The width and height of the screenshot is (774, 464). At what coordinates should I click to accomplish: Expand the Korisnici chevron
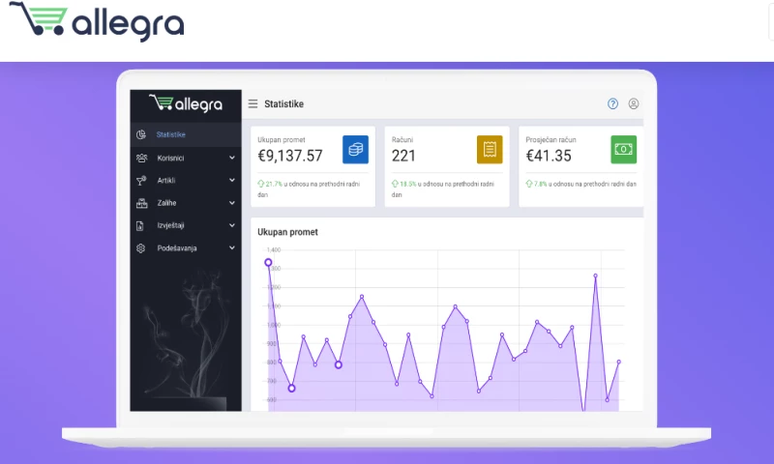pos(232,158)
